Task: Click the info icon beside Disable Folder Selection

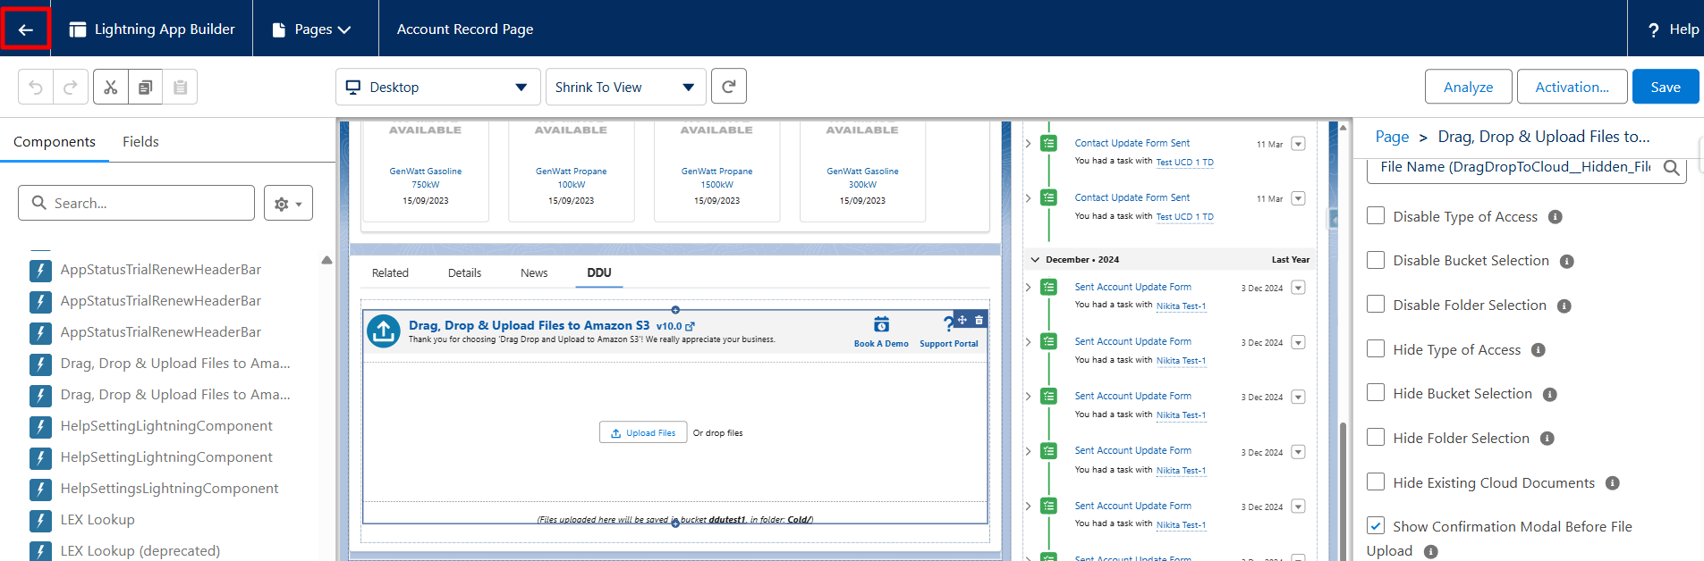Action: pyautogui.click(x=1564, y=306)
